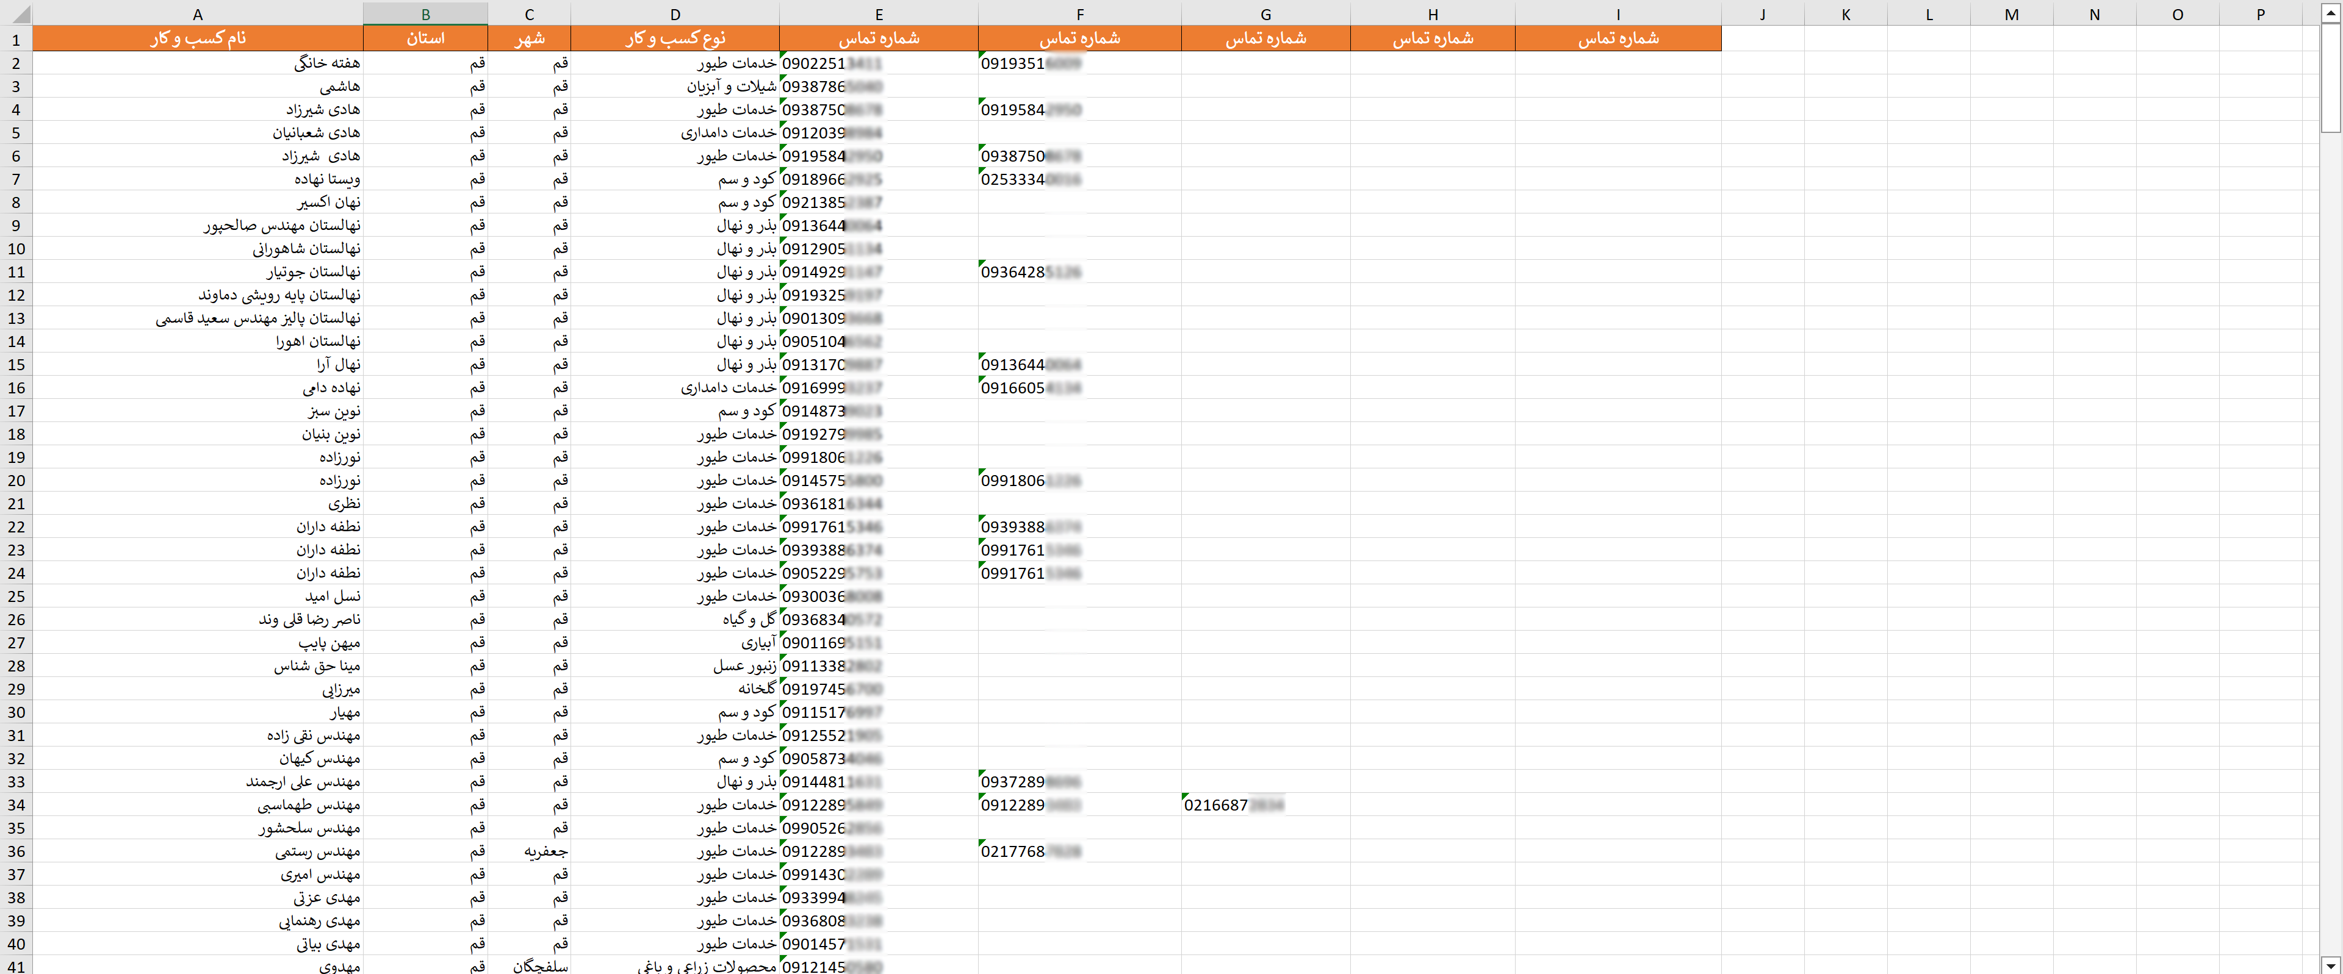Select 'نهالستان پالیز مهندس سعید قاسمی' cell
The width and height of the screenshot is (2343, 974).
point(197,318)
